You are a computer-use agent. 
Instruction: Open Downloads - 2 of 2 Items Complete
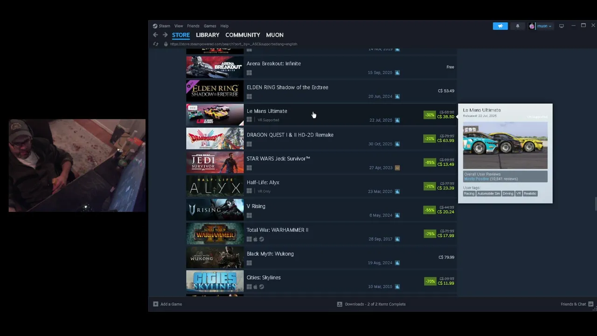coord(375,304)
